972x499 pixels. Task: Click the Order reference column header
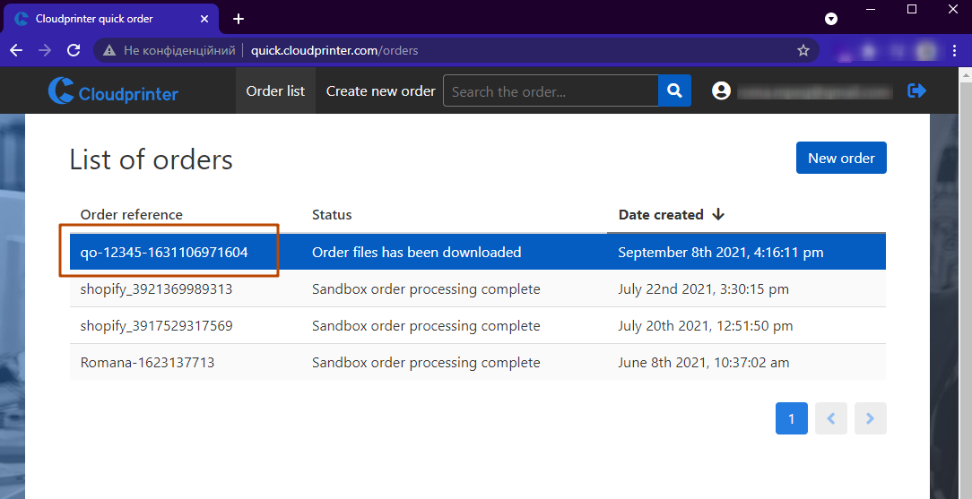[x=132, y=215]
